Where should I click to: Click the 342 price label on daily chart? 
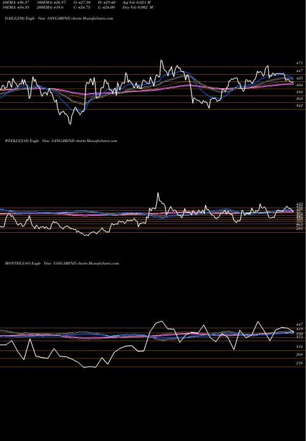(x=299, y=106)
